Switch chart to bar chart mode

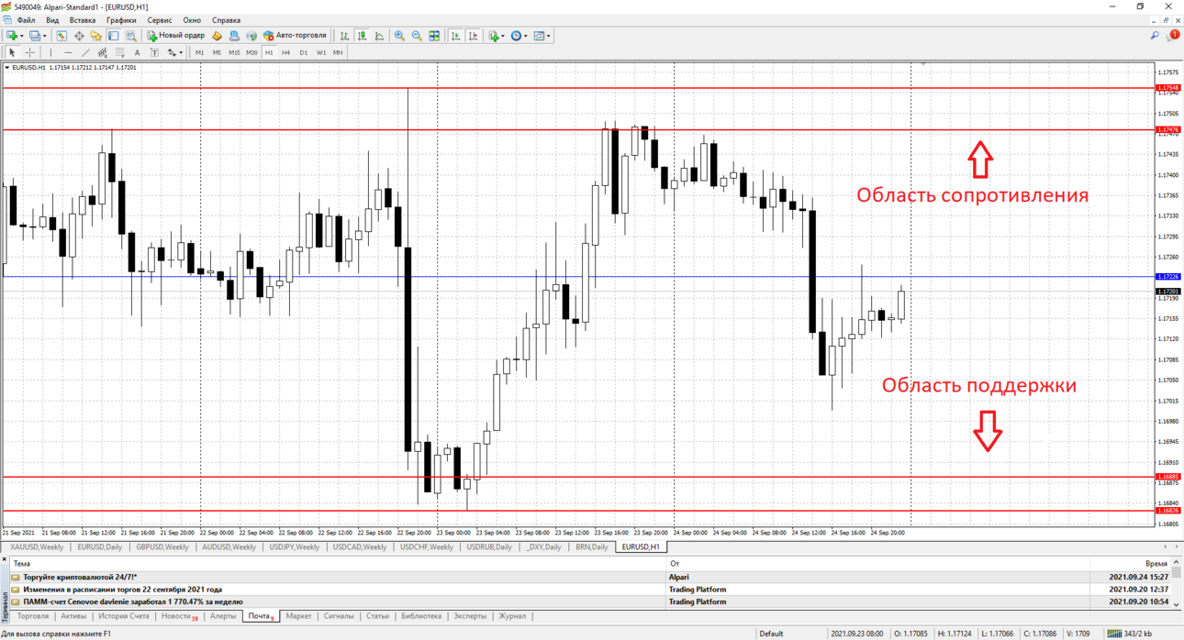pos(344,36)
